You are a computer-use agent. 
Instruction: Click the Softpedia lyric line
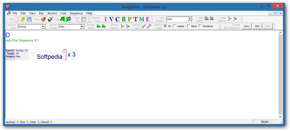pyautogui.click(x=50, y=56)
